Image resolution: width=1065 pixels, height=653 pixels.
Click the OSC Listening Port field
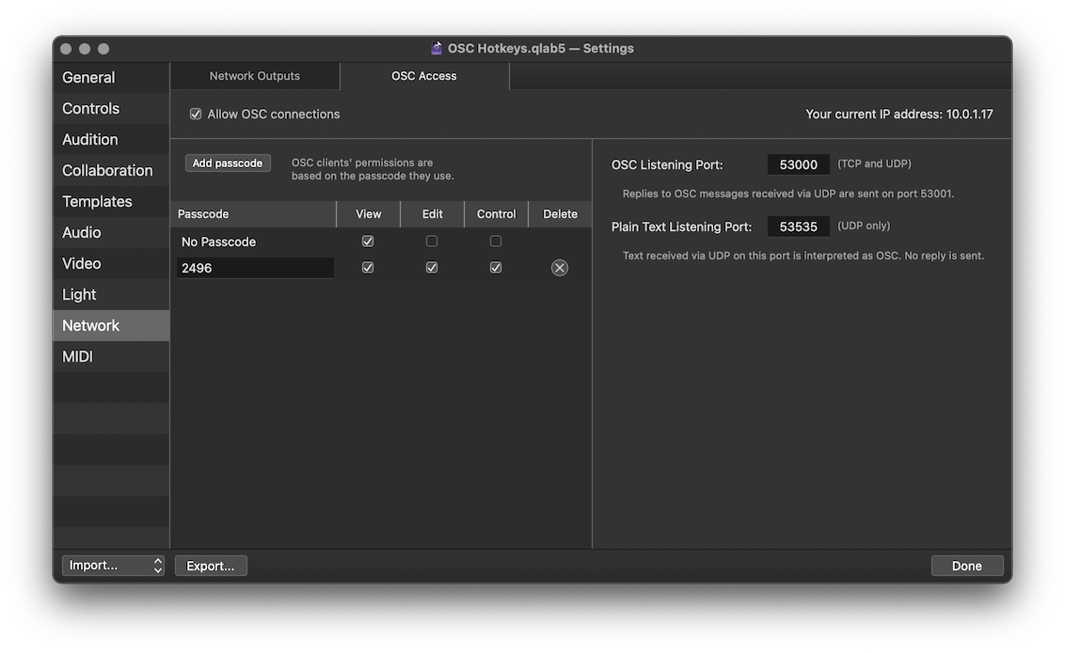pos(798,164)
